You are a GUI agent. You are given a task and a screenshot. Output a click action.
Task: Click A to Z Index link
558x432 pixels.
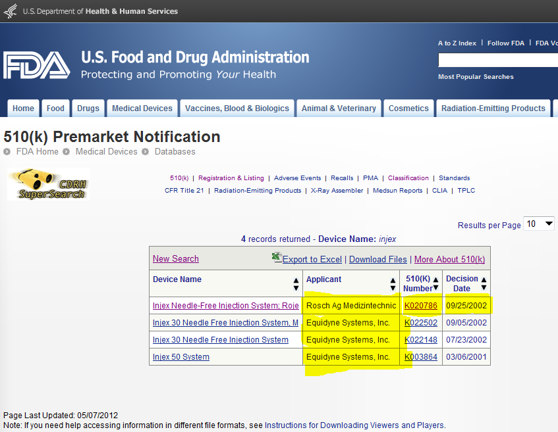click(457, 43)
